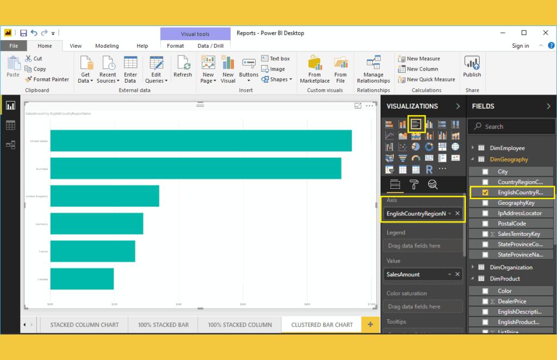Click the Publish button

click(472, 67)
